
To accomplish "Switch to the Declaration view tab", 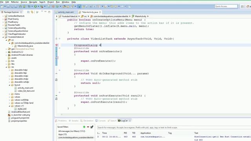I will point(87,121).
